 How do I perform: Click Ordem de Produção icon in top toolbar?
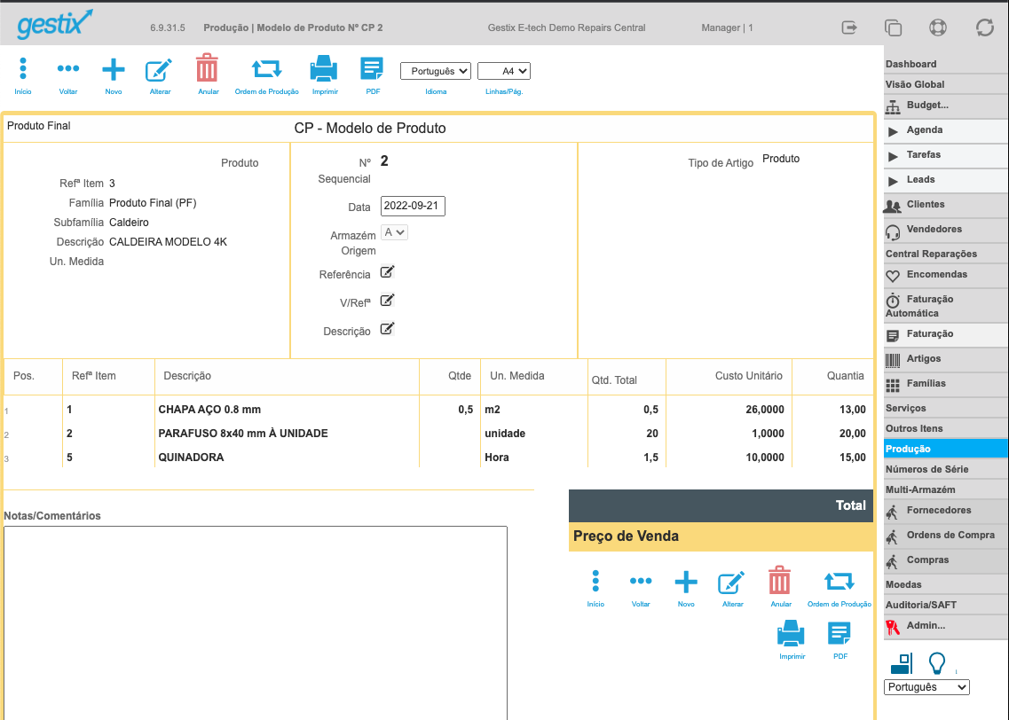tap(266, 68)
